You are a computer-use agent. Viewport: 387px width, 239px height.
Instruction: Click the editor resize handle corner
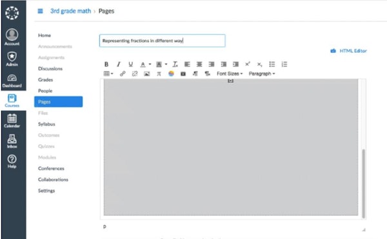[364, 229]
